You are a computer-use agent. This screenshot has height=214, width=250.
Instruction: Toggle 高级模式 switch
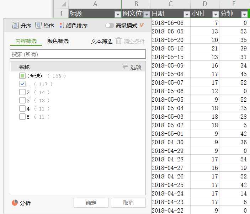[x=110, y=25]
